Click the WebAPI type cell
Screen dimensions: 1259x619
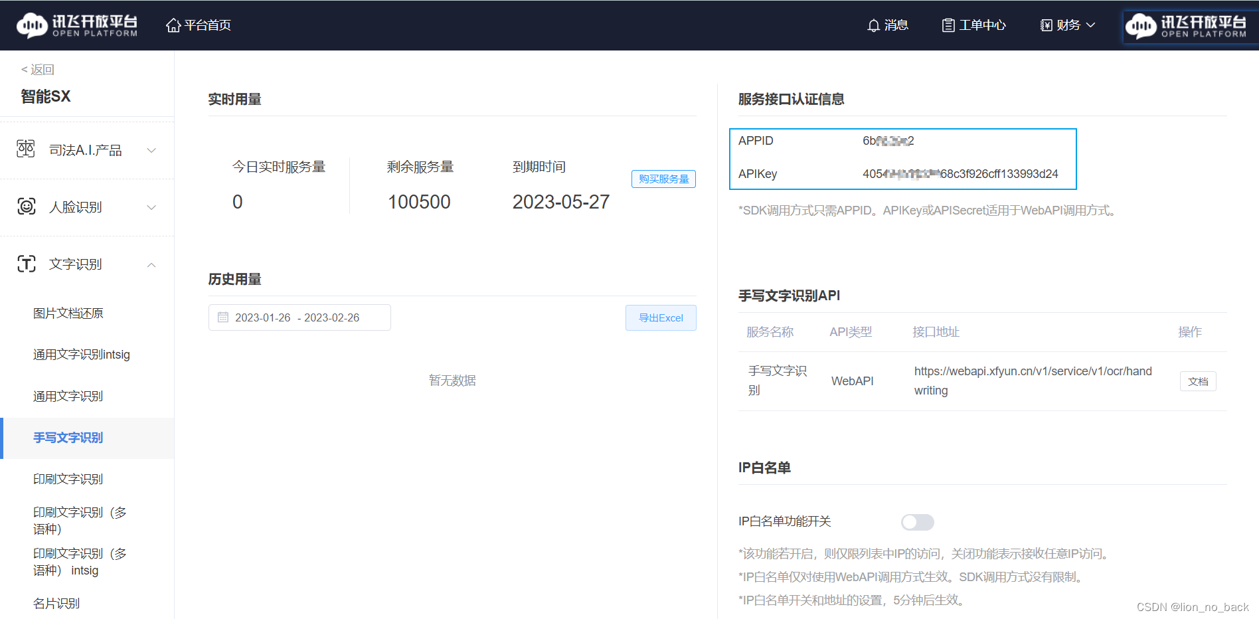point(853,381)
